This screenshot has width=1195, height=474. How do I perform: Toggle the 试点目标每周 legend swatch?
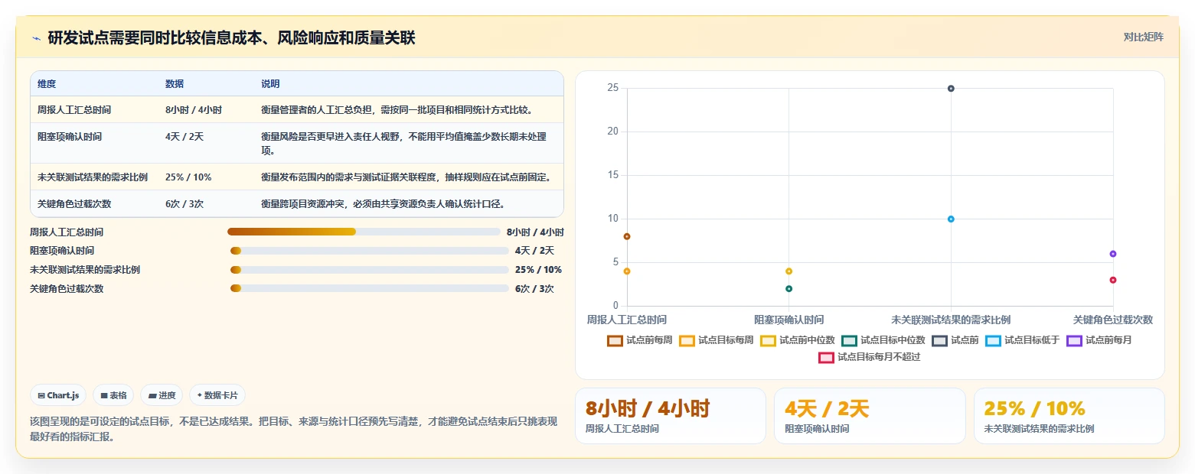click(687, 340)
